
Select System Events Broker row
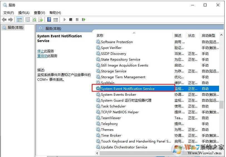coord(158,94)
